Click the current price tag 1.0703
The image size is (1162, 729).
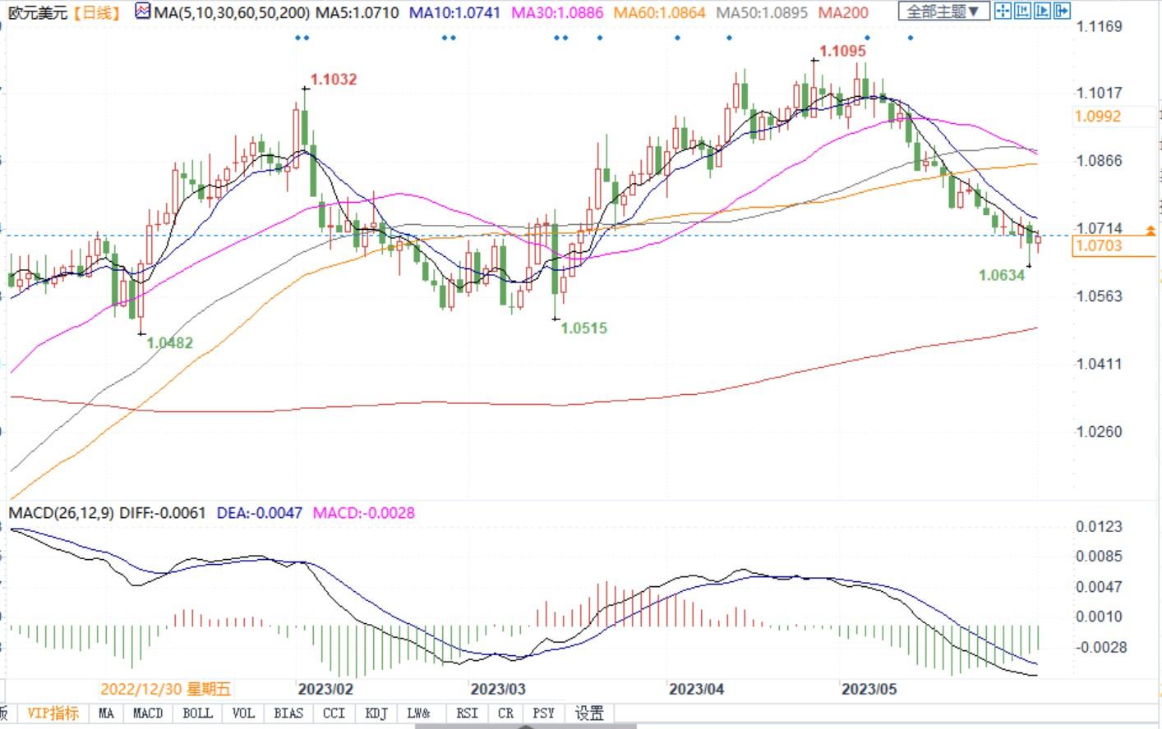point(1099,245)
